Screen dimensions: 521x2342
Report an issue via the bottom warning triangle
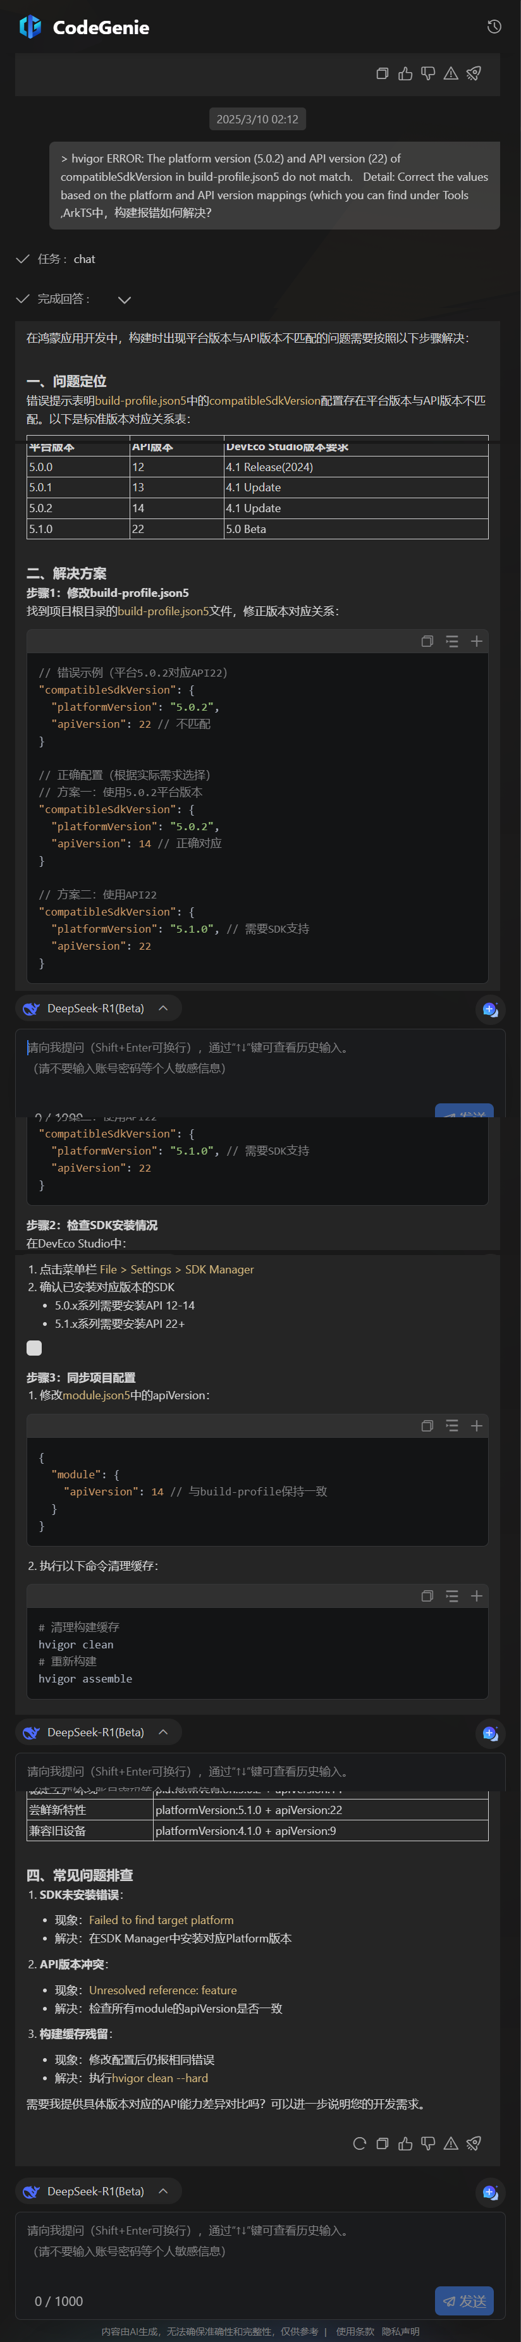[x=451, y=2143]
